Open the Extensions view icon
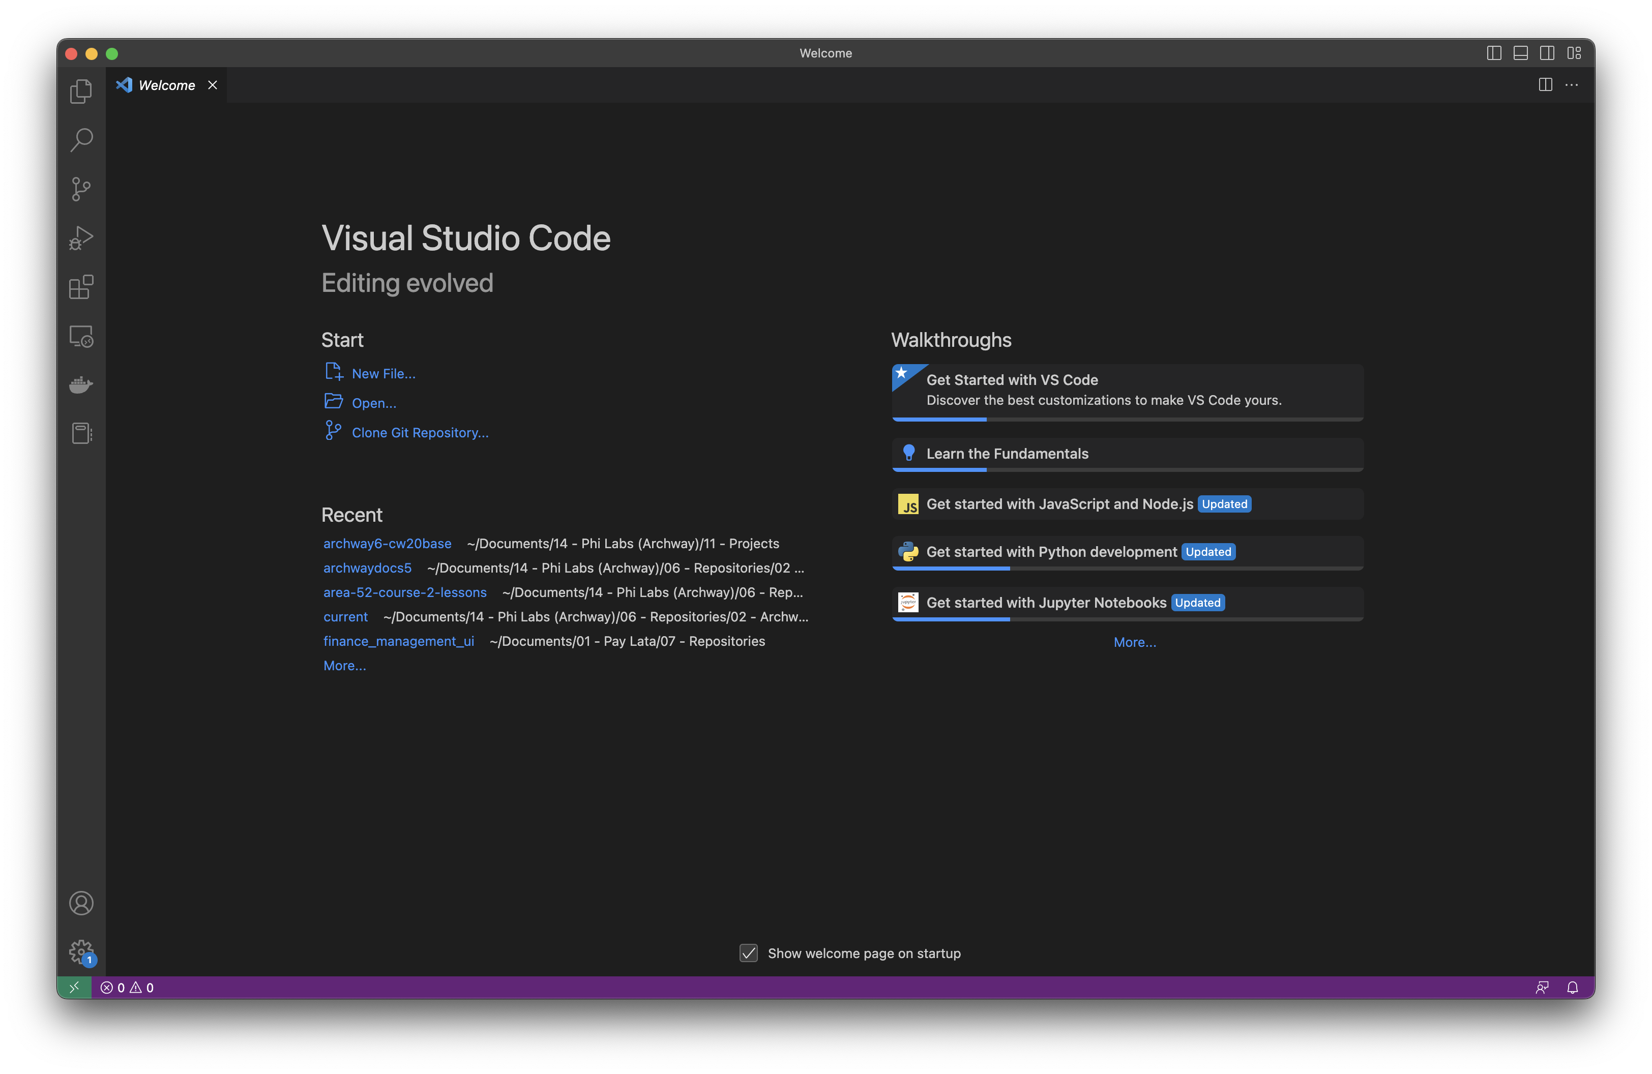1652x1074 pixels. [x=81, y=287]
